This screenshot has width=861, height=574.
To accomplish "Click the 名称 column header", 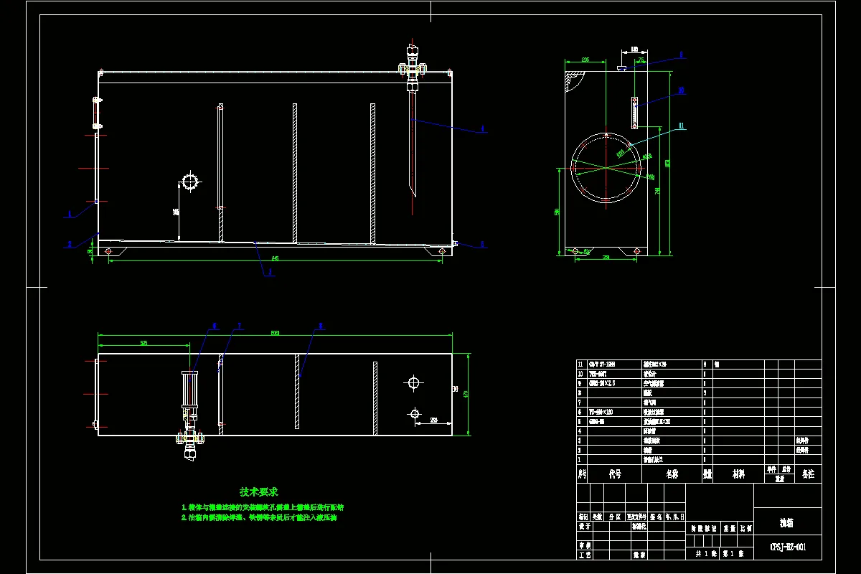I will pos(672,474).
